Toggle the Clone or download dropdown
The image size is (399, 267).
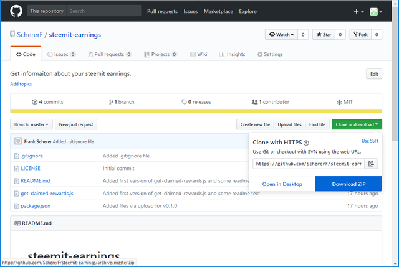click(357, 124)
